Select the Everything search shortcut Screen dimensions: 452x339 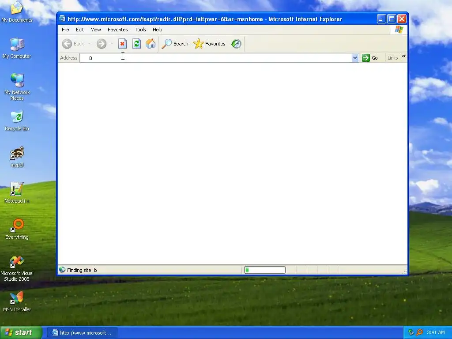click(17, 230)
